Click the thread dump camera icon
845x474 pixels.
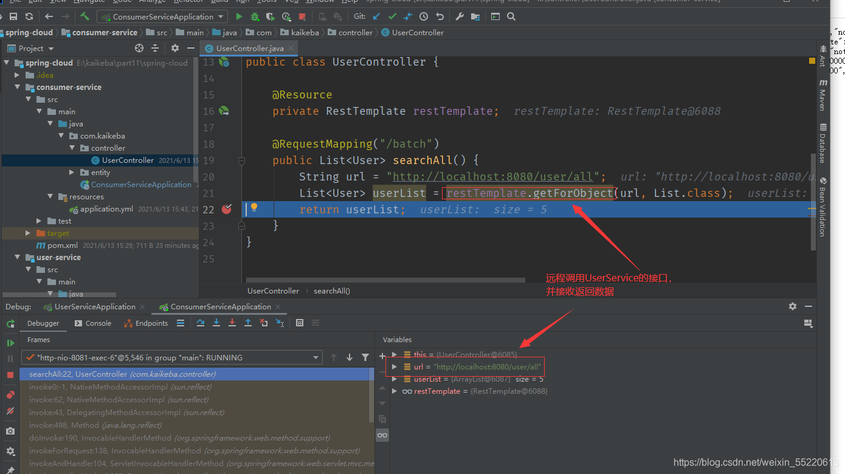pos(10,431)
